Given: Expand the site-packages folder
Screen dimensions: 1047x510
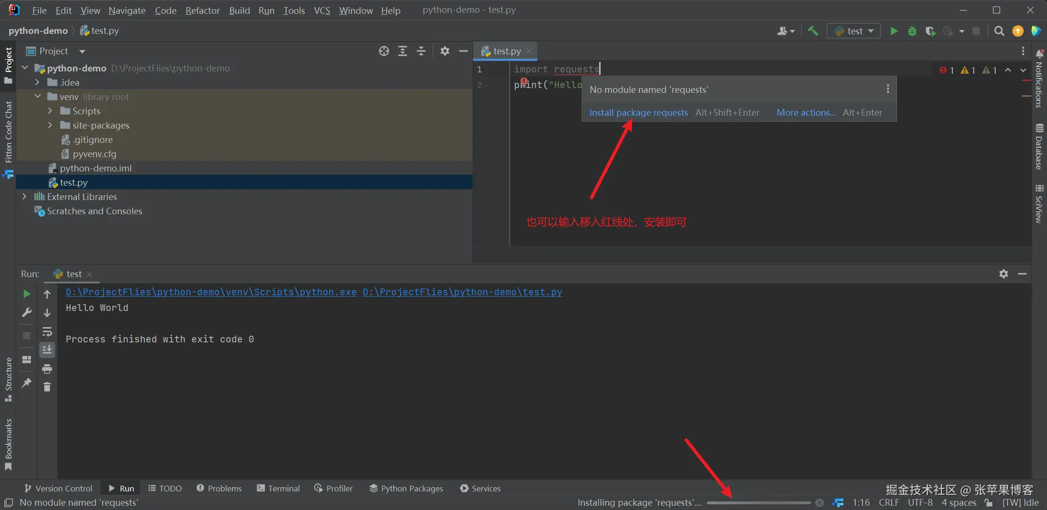Looking at the screenshot, I should 50,125.
